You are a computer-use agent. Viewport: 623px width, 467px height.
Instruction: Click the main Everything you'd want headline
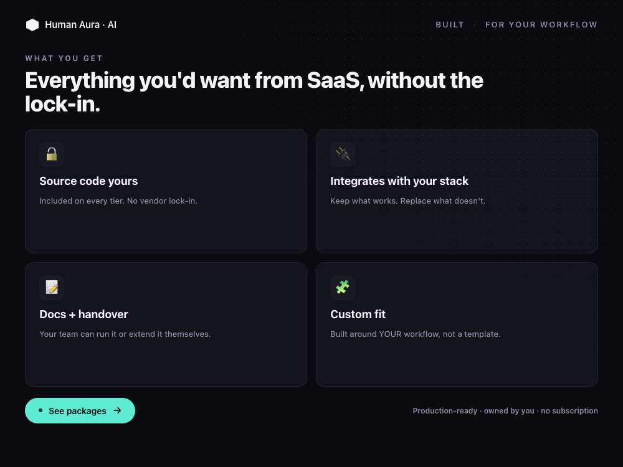tap(254, 92)
